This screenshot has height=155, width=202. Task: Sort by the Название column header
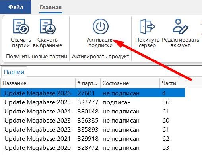tap(38, 83)
